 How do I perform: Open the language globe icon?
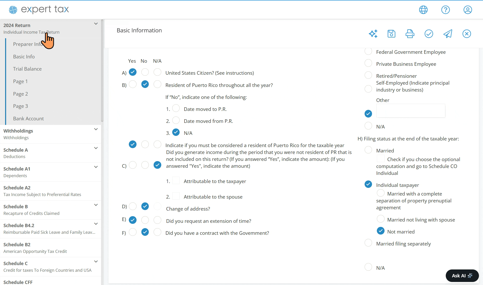click(x=423, y=10)
